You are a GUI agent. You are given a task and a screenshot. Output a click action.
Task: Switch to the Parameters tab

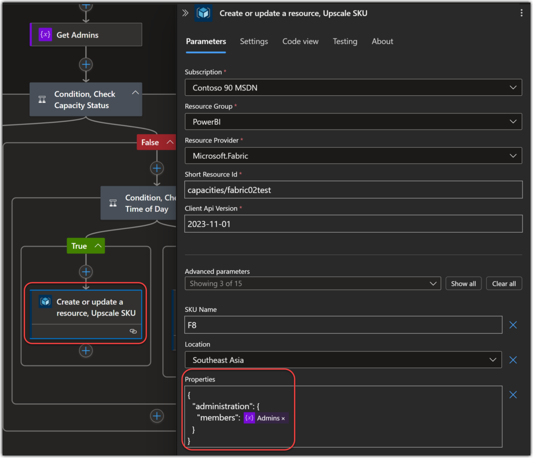tap(206, 42)
